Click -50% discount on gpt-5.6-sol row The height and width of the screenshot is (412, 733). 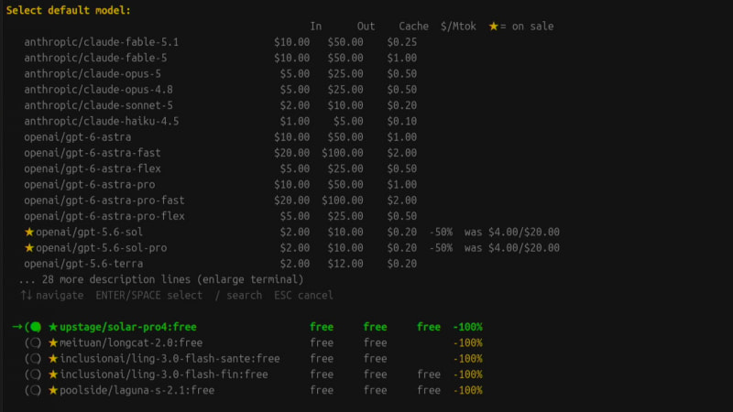(441, 233)
